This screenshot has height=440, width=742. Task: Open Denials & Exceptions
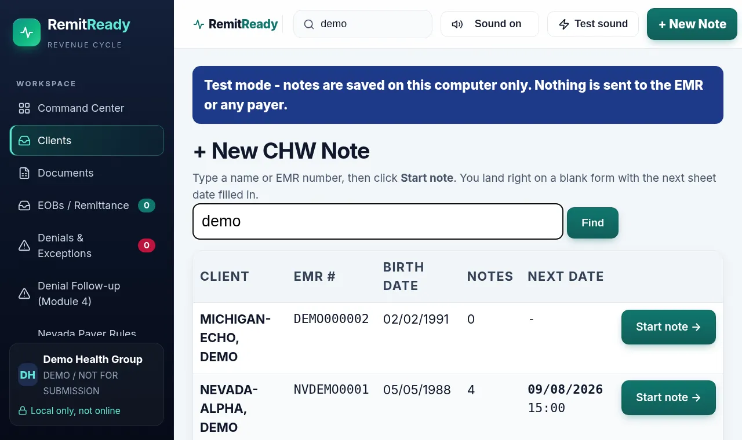coord(87,246)
